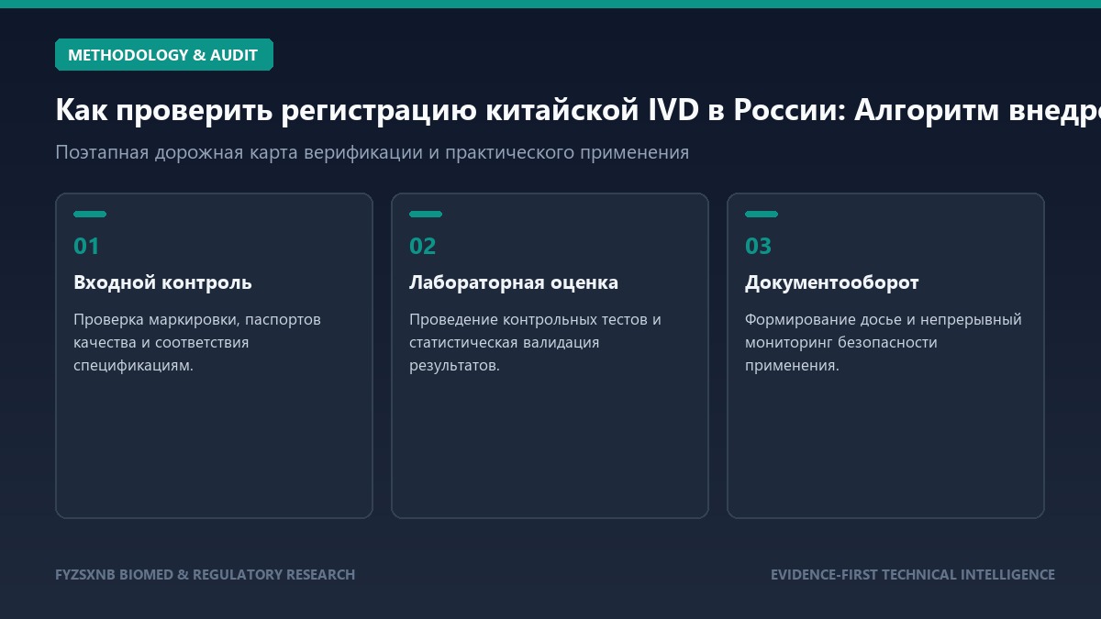Viewport: 1101px width, 619px height.
Task: Click footer 'FYZSXNB BIOMED & REGULATORY RESEARCH'
Action: coord(205,575)
